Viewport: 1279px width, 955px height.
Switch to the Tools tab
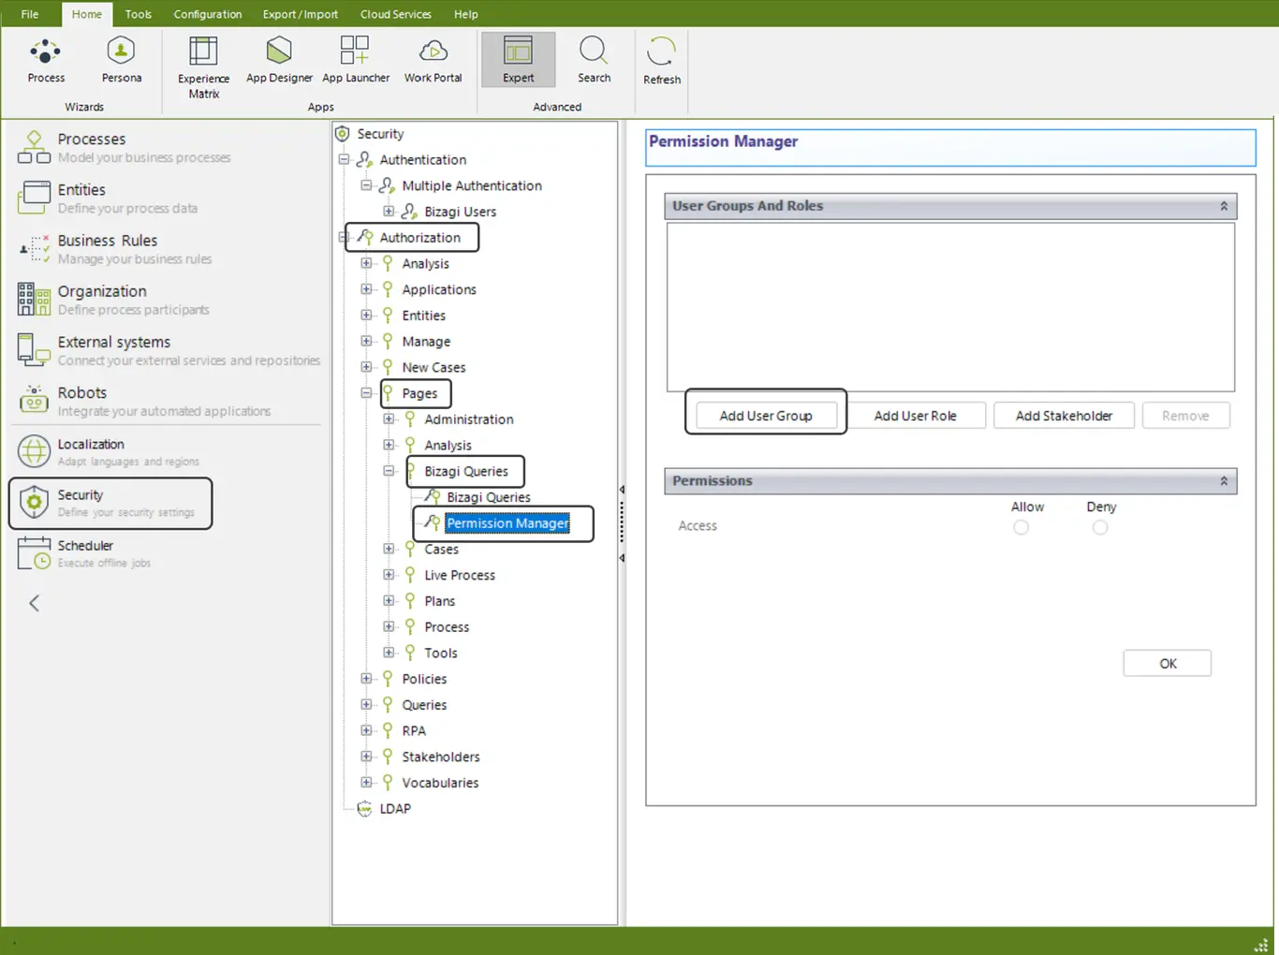pyautogui.click(x=138, y=14)
